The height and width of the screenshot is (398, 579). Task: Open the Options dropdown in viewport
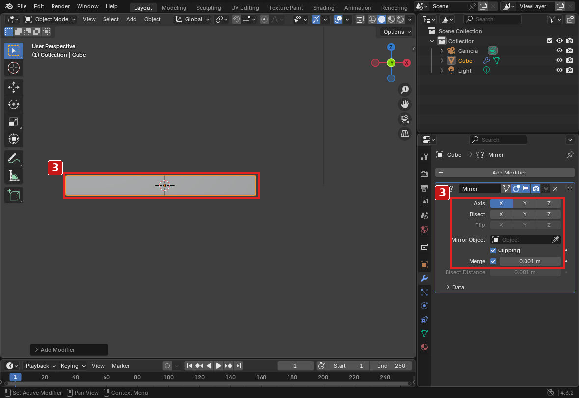(x=396, y=32)
